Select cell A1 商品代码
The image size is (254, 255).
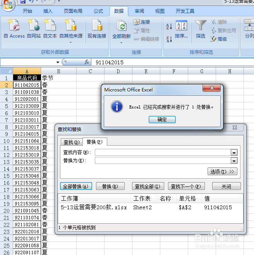pos(27,78)
